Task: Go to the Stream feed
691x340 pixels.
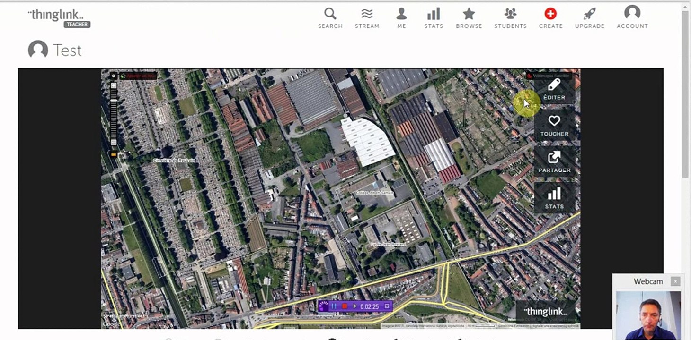Action: tap(367, 18)
